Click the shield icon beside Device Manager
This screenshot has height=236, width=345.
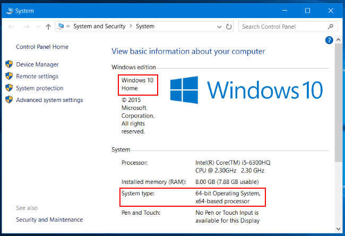[x=9, y=64]
